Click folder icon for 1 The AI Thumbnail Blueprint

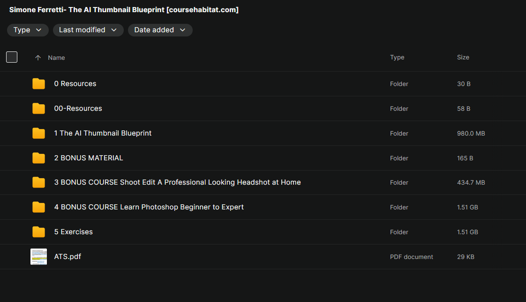point(38,133)
